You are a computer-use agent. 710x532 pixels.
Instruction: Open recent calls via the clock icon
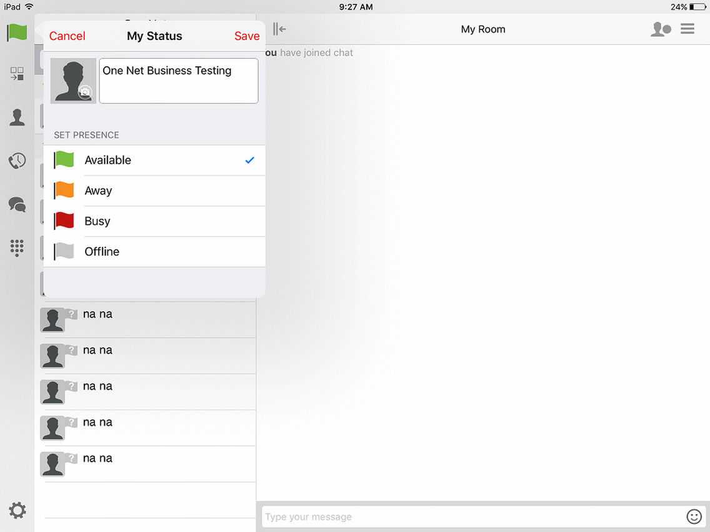[17, 160]
